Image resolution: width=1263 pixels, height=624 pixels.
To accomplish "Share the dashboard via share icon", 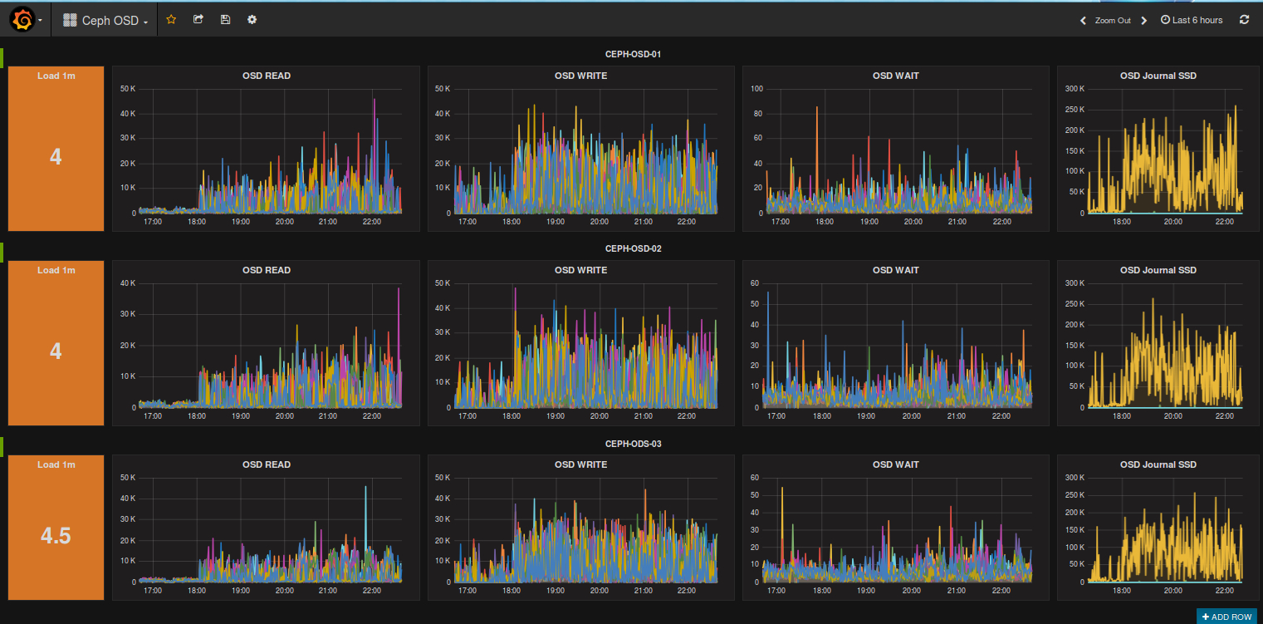I will (198, 20).
